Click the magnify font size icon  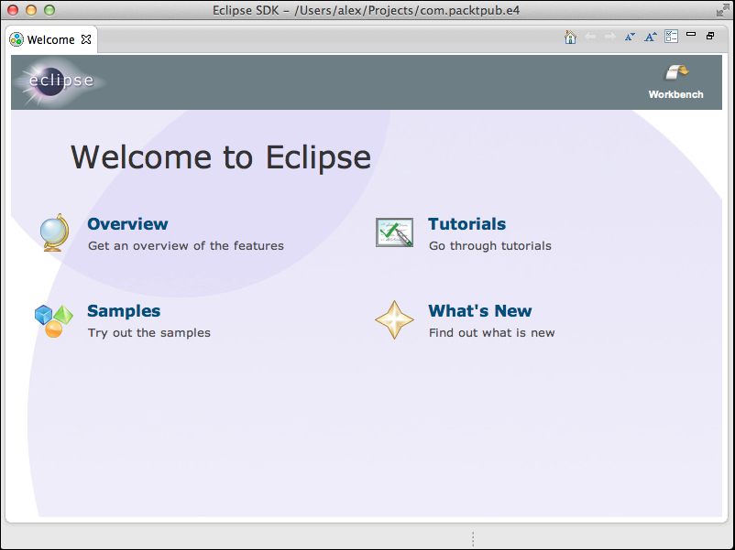tap(650, 37)
